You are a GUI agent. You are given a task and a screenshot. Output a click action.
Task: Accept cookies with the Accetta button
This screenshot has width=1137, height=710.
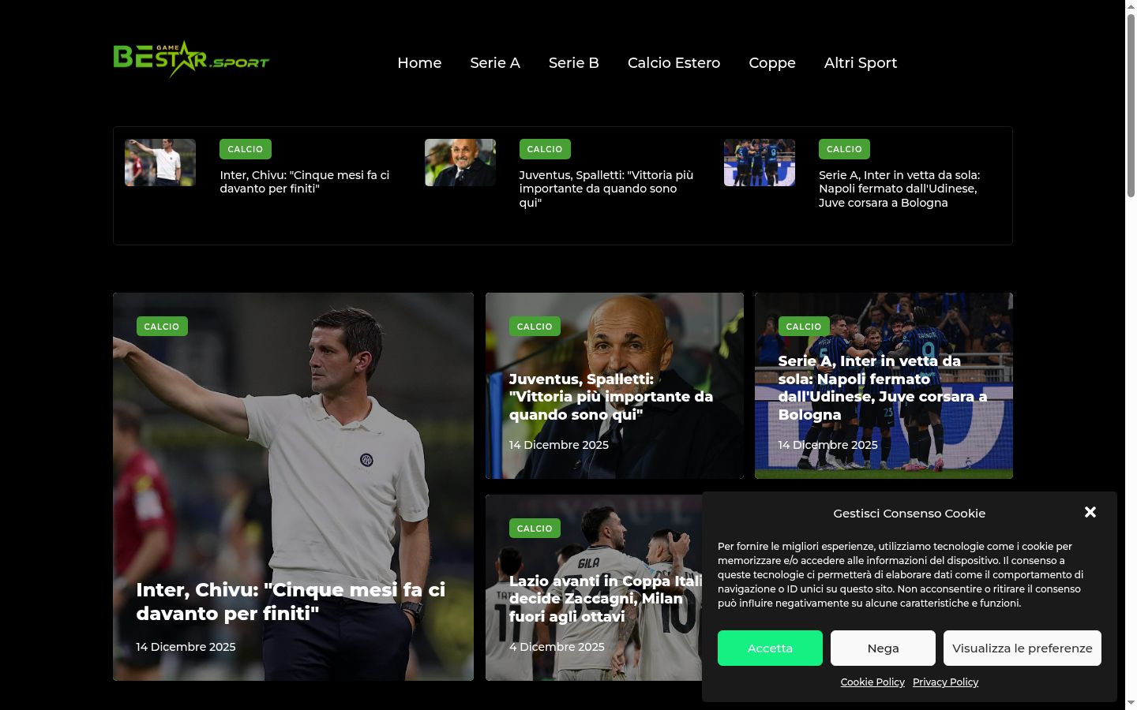[x=770, y=648]
